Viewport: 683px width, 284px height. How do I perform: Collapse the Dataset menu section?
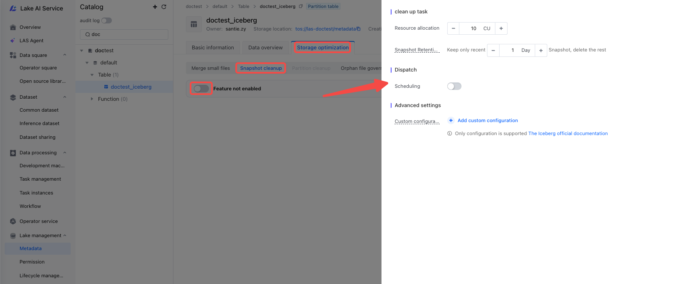pyautogui.click(x=65, y=97)
